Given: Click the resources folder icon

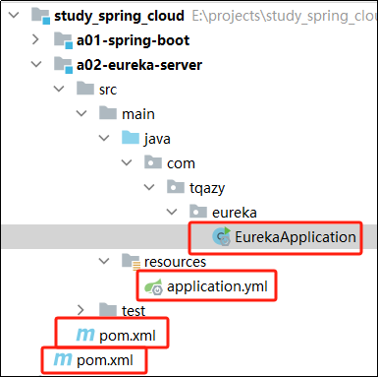Looking at the screenshot, I should pyautogui.click(x=131, y=262).
